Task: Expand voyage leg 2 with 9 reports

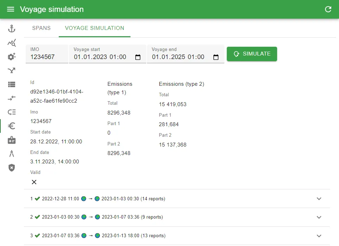Action: click(x=177, y=217)
